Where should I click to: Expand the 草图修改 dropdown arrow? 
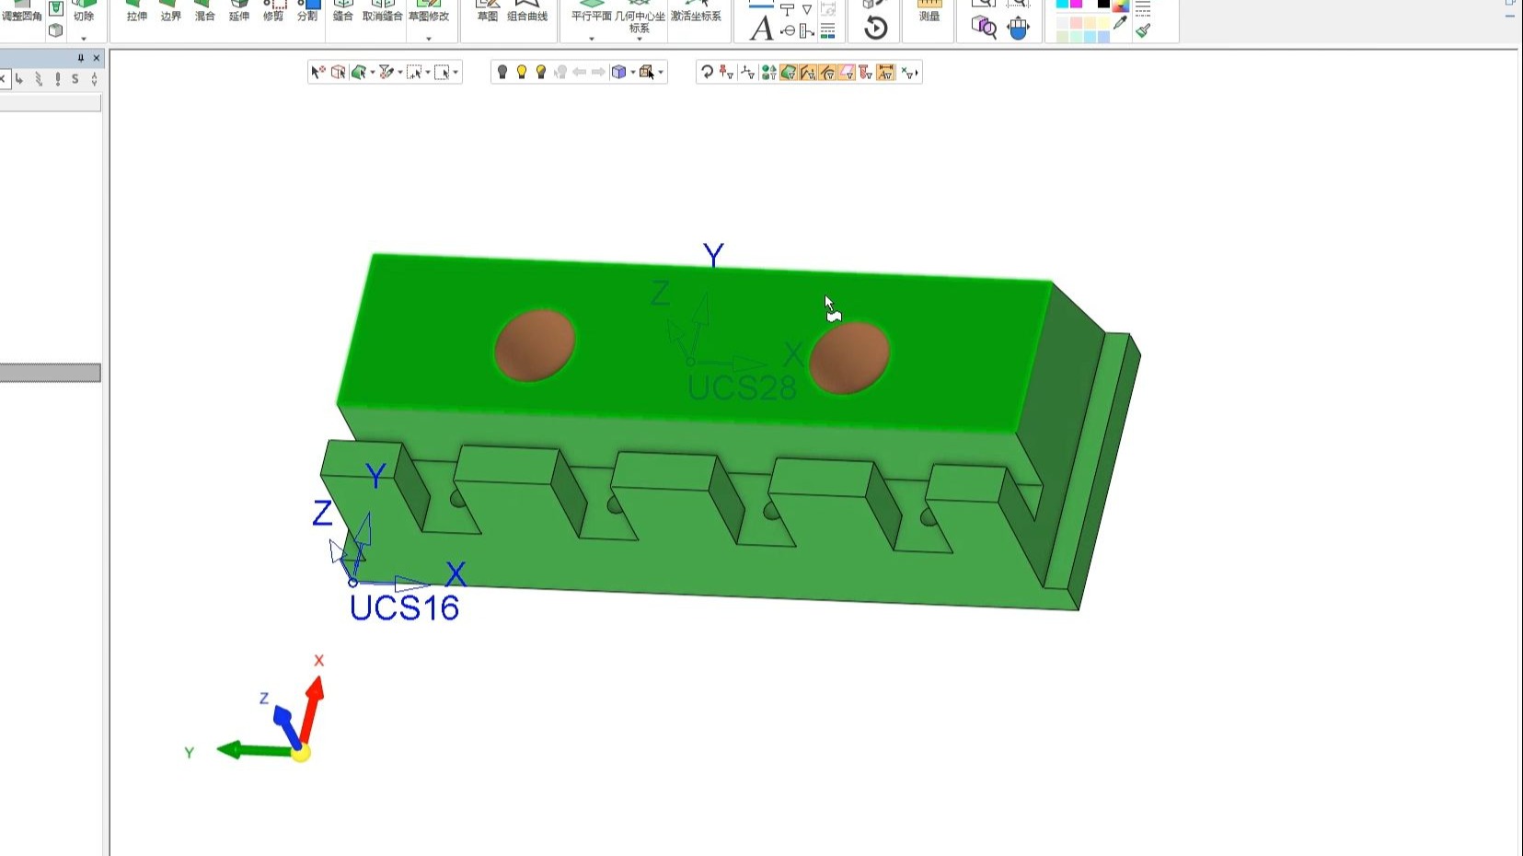429,39
